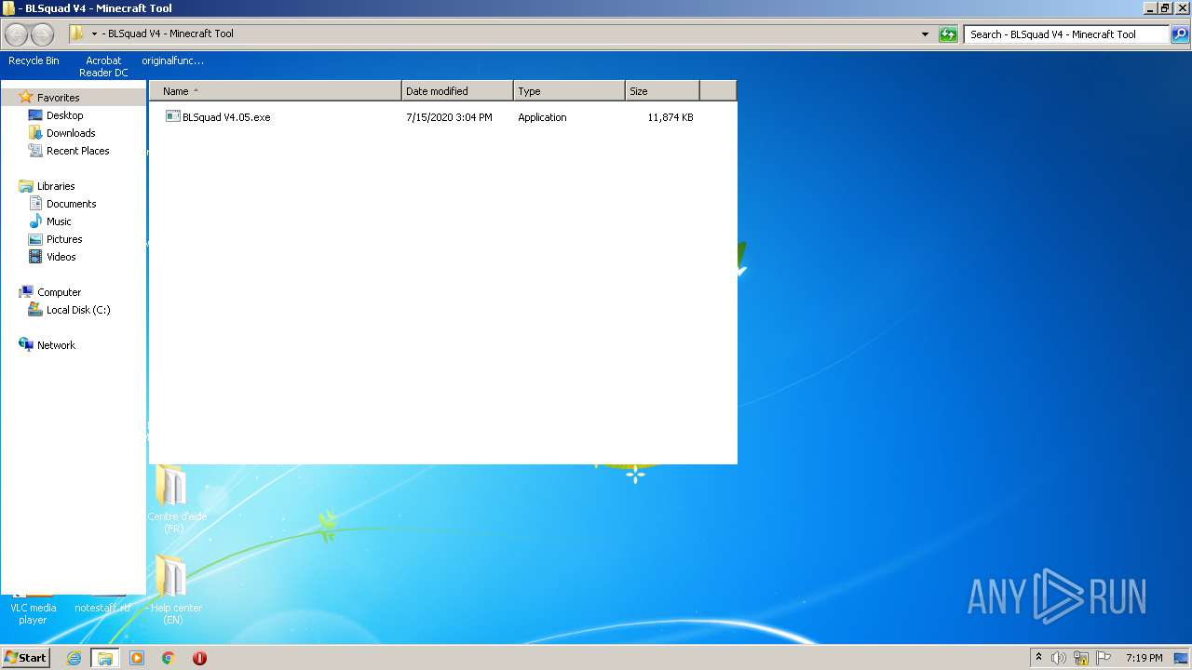Refresh the folder view
1192x670 pixels.
coord(948,34)
